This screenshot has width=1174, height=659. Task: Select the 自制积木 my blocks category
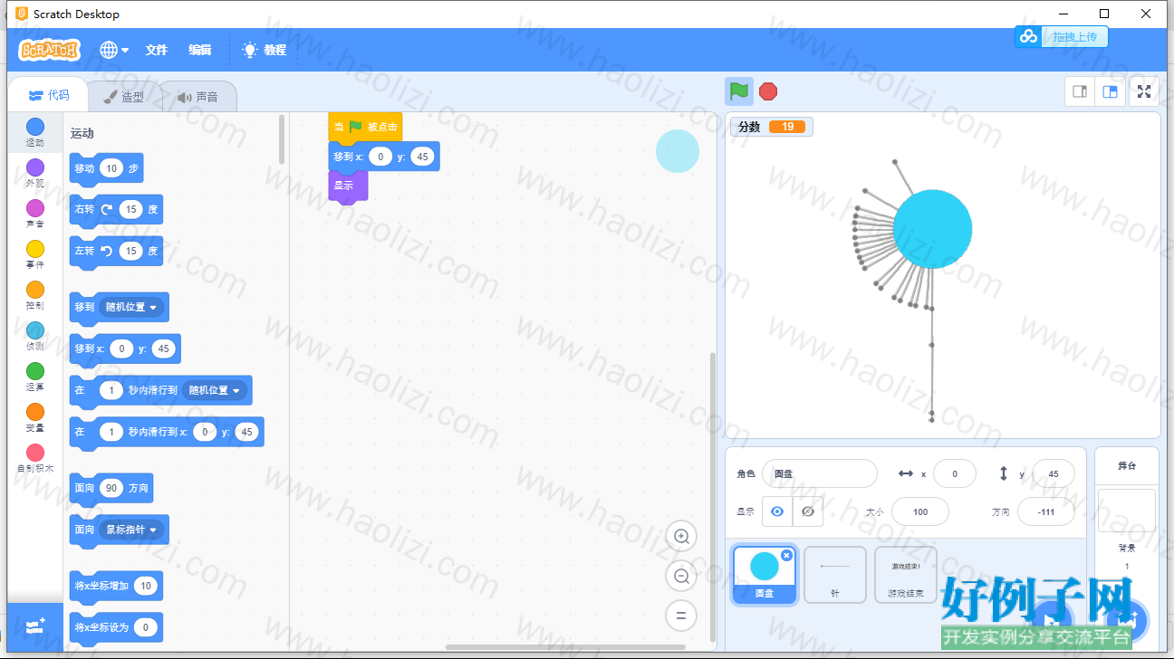(x=34, y=458)
